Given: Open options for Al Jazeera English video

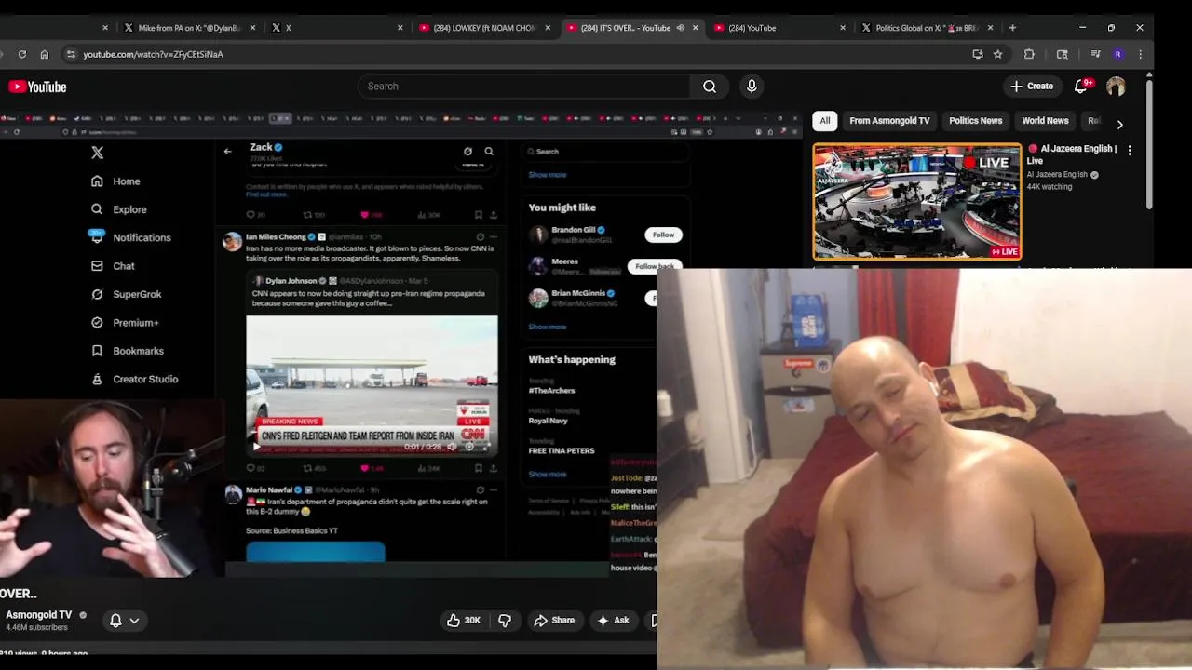Looking at the screenshot, I should point(1130,150).
